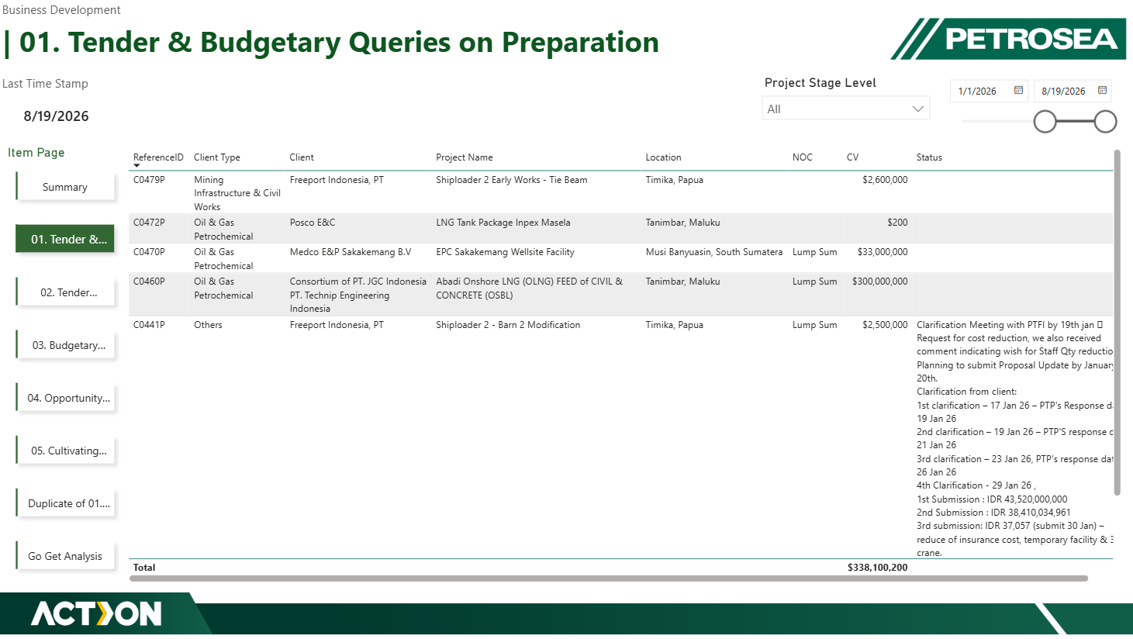Select reference ID C0470P

149,251
